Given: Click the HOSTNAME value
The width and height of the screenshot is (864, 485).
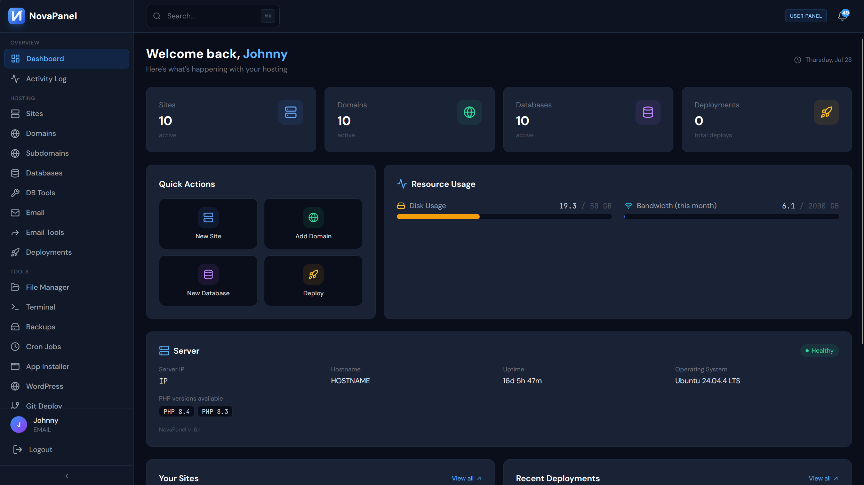Looking at the screenshot, I should [x=350, y=381].
